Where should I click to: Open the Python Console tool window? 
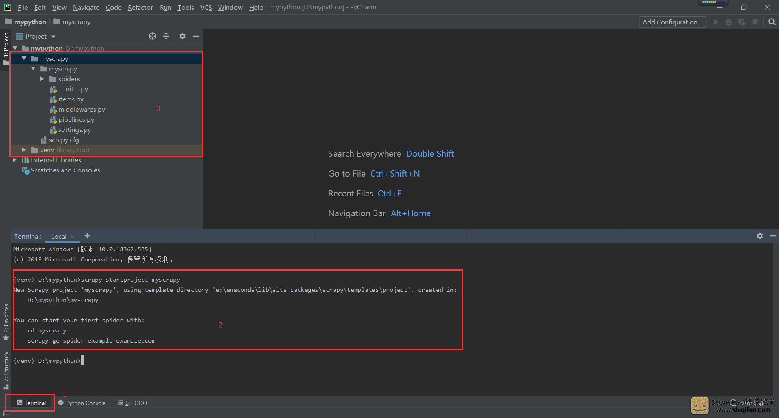coord(82,403)
